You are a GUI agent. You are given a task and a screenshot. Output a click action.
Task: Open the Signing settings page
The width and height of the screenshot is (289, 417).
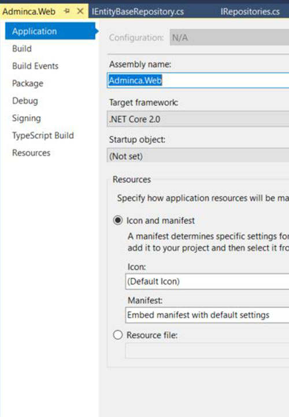(26, 118)
